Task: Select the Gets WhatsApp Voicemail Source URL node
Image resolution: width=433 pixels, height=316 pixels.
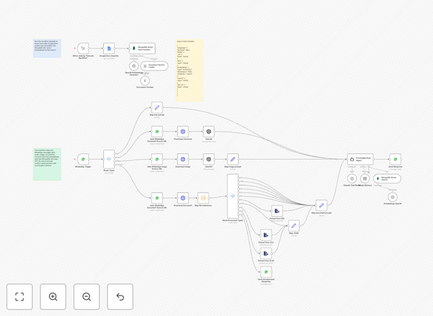Action: click(x=157, y=132)
